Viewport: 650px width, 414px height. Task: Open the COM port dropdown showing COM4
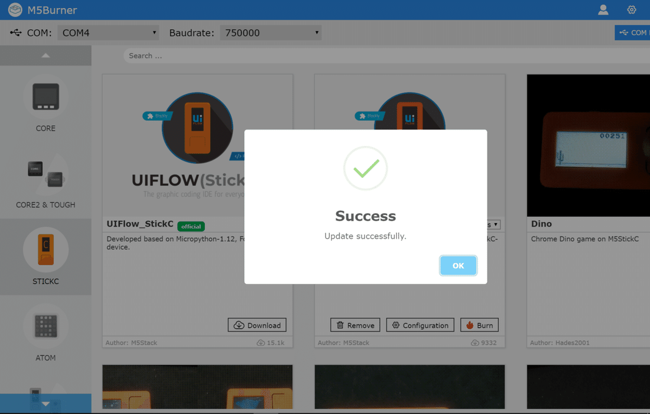tap(108, 33)
